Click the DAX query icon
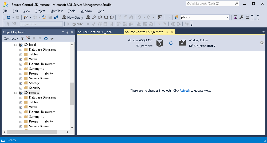This screenshot has width=267, height=143. tap(112, 17)
